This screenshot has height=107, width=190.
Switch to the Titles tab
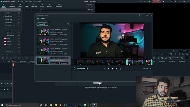click(26, 5)
